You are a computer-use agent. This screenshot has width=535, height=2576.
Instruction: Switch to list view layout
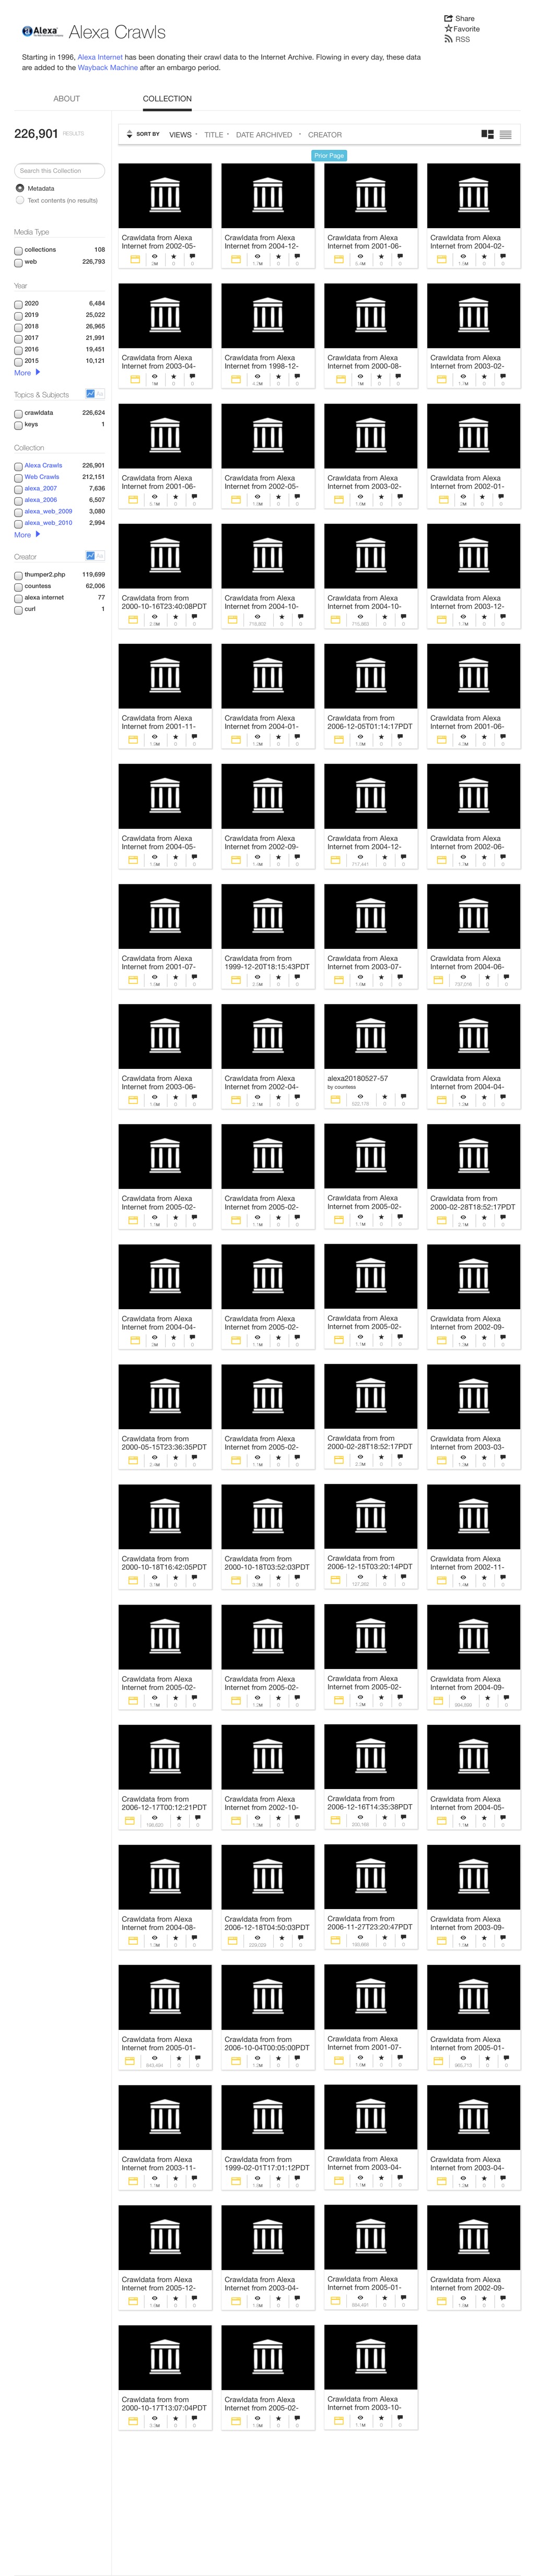click(506, 134)
